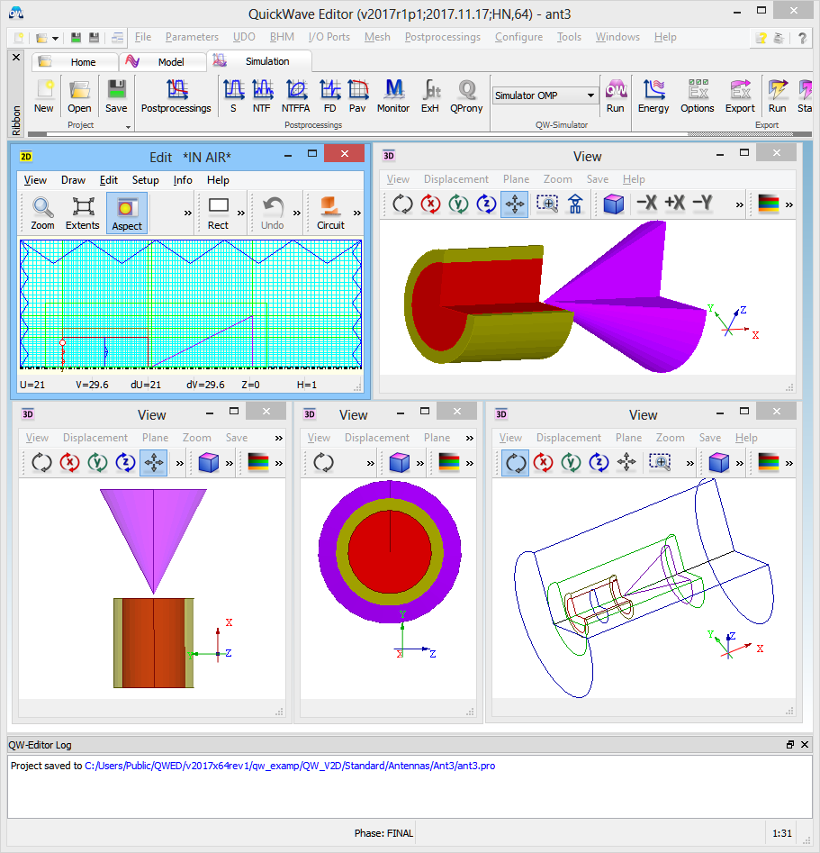Viewport: 820px width, 853px height.
Task: Click the Extents icon in 2D editor
Action: click(x=82, y=213)
